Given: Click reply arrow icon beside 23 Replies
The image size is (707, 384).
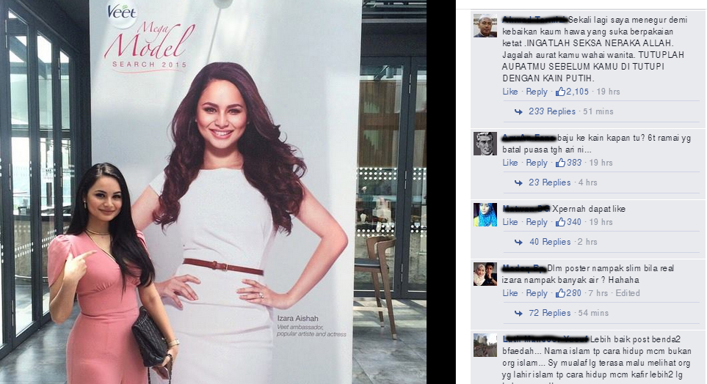Looking at the screenshot, I should pos(518,182).
